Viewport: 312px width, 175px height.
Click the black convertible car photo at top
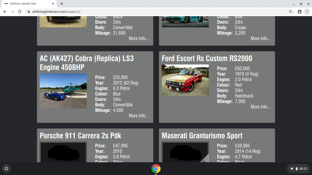click(63, 21)
